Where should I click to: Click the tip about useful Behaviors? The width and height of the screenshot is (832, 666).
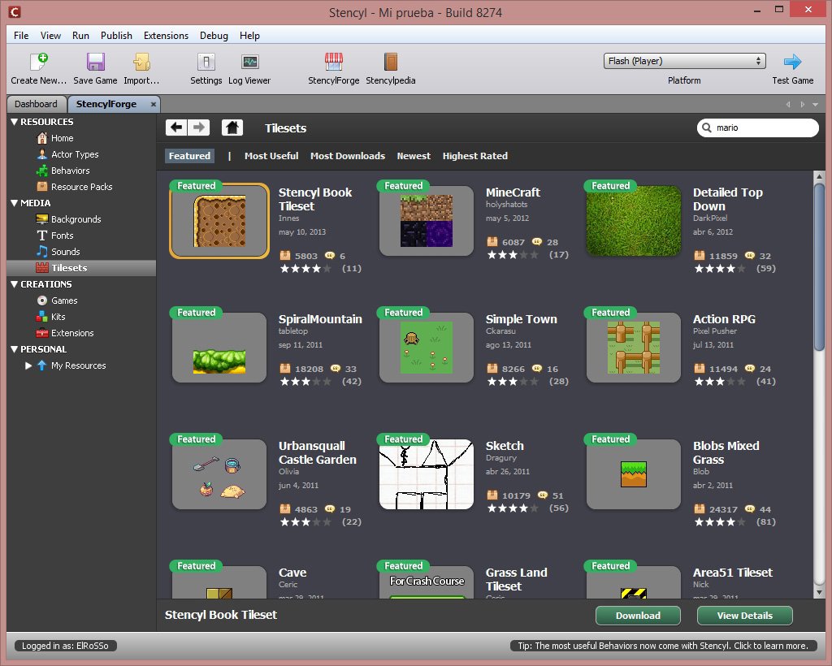[x=663, y=646]
